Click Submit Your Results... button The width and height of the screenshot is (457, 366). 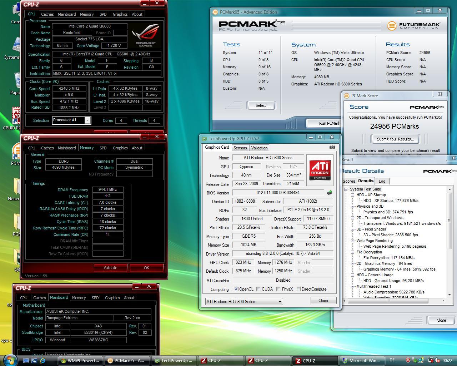tap(395, 139)
